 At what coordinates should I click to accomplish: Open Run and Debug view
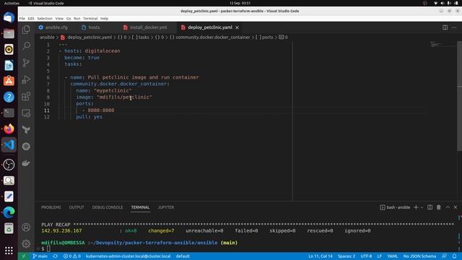[26, 79]
